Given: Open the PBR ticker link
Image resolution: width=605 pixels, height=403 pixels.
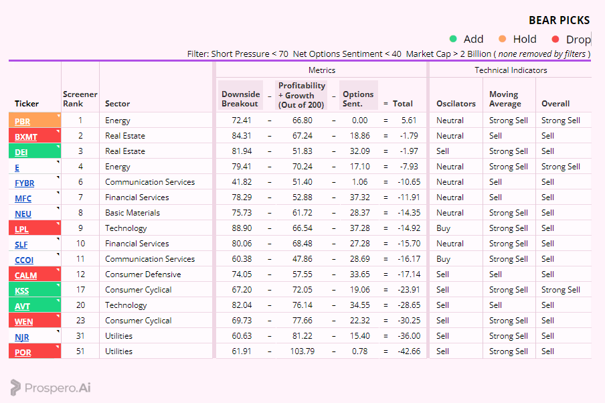Looking at the screenshot, I should point(22,122).
